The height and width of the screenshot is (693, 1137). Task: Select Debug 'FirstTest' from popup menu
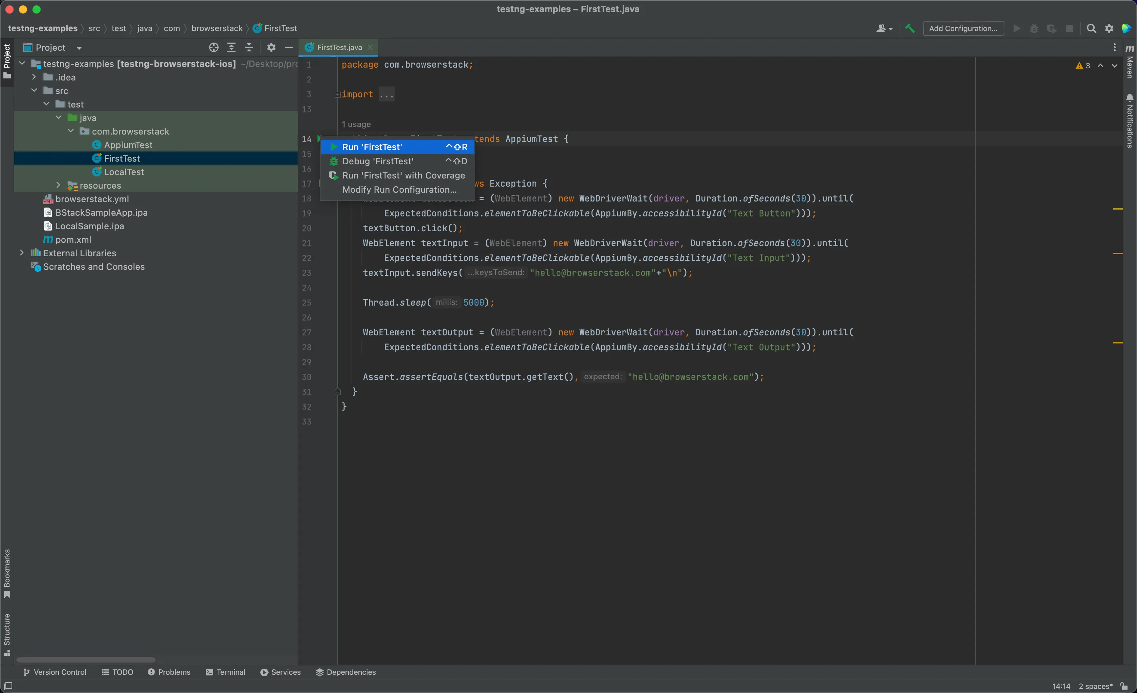pyautogui.click(x=377, y=161)
